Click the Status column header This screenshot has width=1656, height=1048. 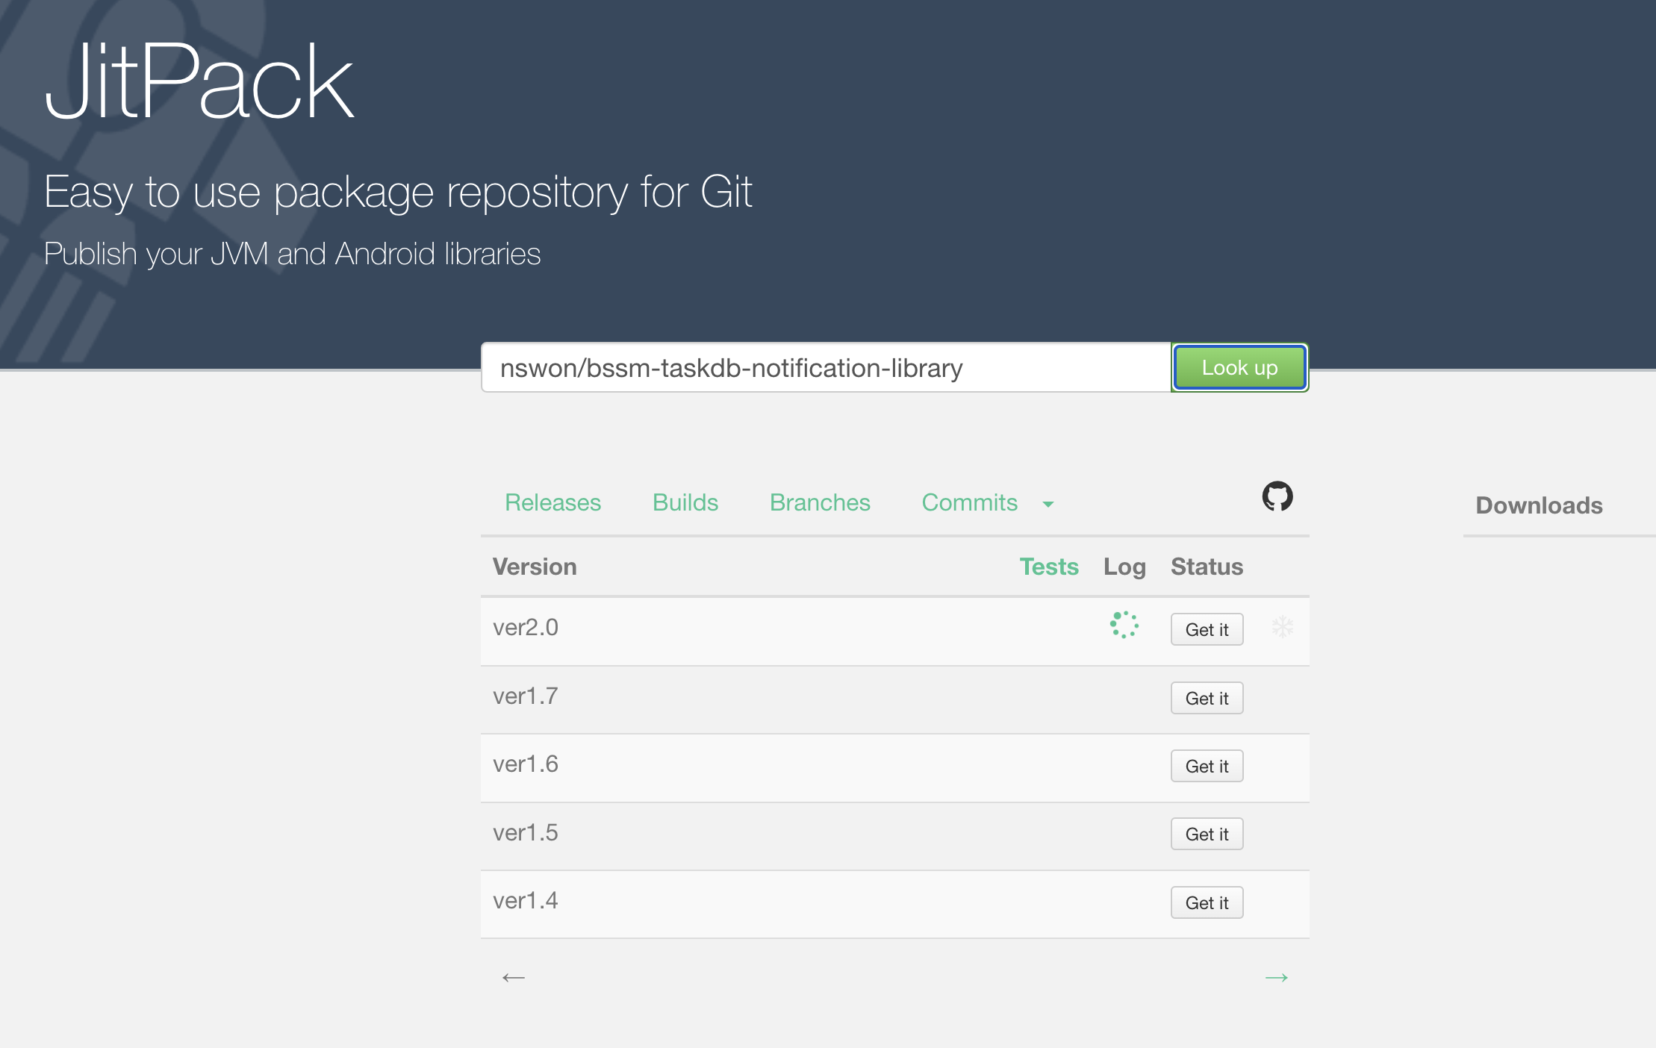(x=1207, y=567)
